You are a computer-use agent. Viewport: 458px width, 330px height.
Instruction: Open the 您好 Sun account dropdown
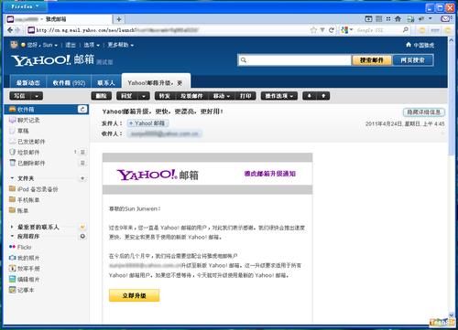(x=42, y=45)
